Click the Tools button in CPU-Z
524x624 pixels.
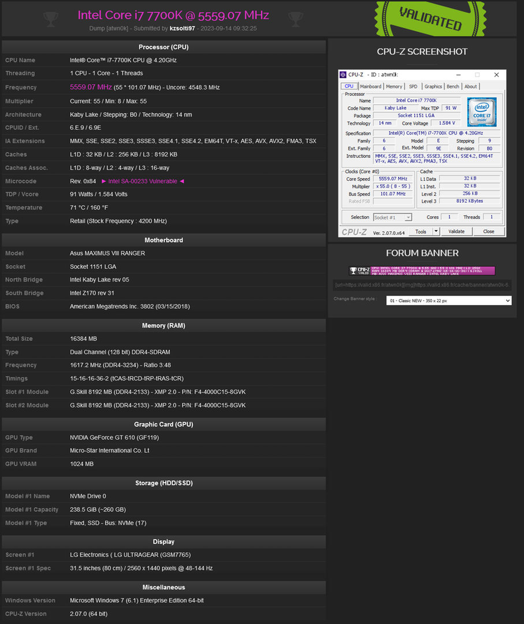pyautogui.click(x=421, y=231)
